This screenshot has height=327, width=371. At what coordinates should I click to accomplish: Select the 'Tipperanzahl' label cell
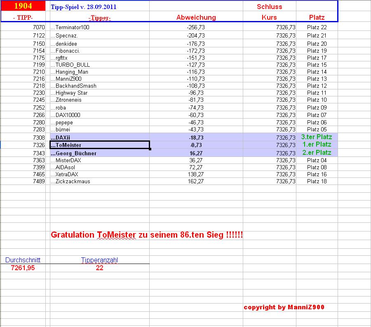click(x=100, y=260)
